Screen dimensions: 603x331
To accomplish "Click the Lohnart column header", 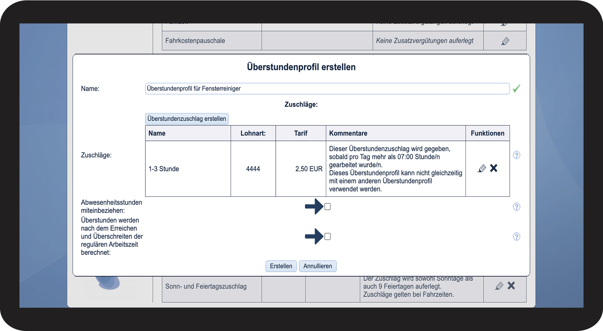I will (253, 133).
